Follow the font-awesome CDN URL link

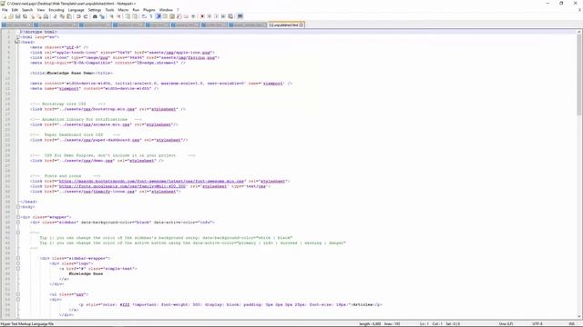[x=152, y=182]
